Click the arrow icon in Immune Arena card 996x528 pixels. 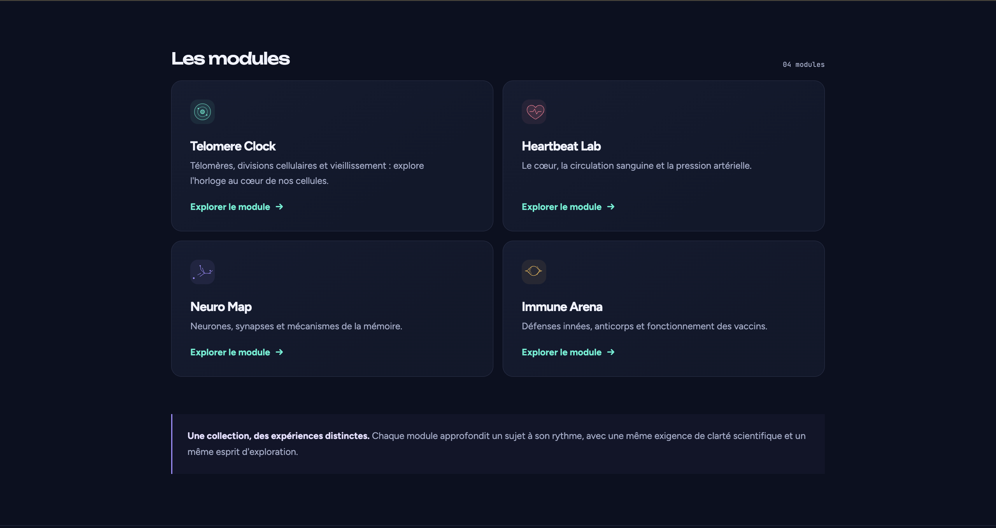(x=611, y=352)
